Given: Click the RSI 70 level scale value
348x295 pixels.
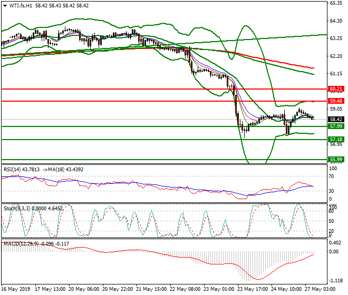Looking at the screenshot, I should (x=331, y=176).
